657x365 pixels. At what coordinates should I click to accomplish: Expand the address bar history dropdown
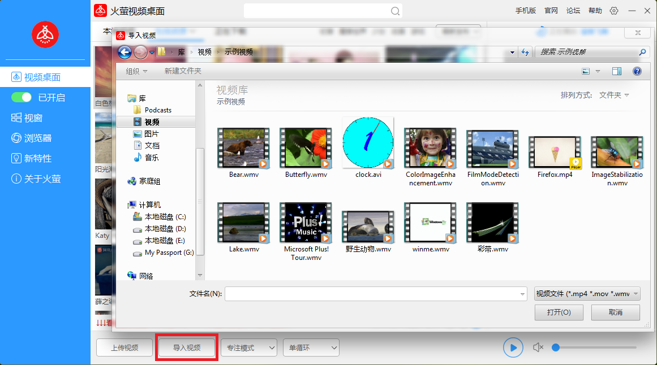(512, 53)
